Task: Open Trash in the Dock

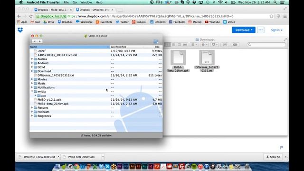Action: tap(247, 166)
